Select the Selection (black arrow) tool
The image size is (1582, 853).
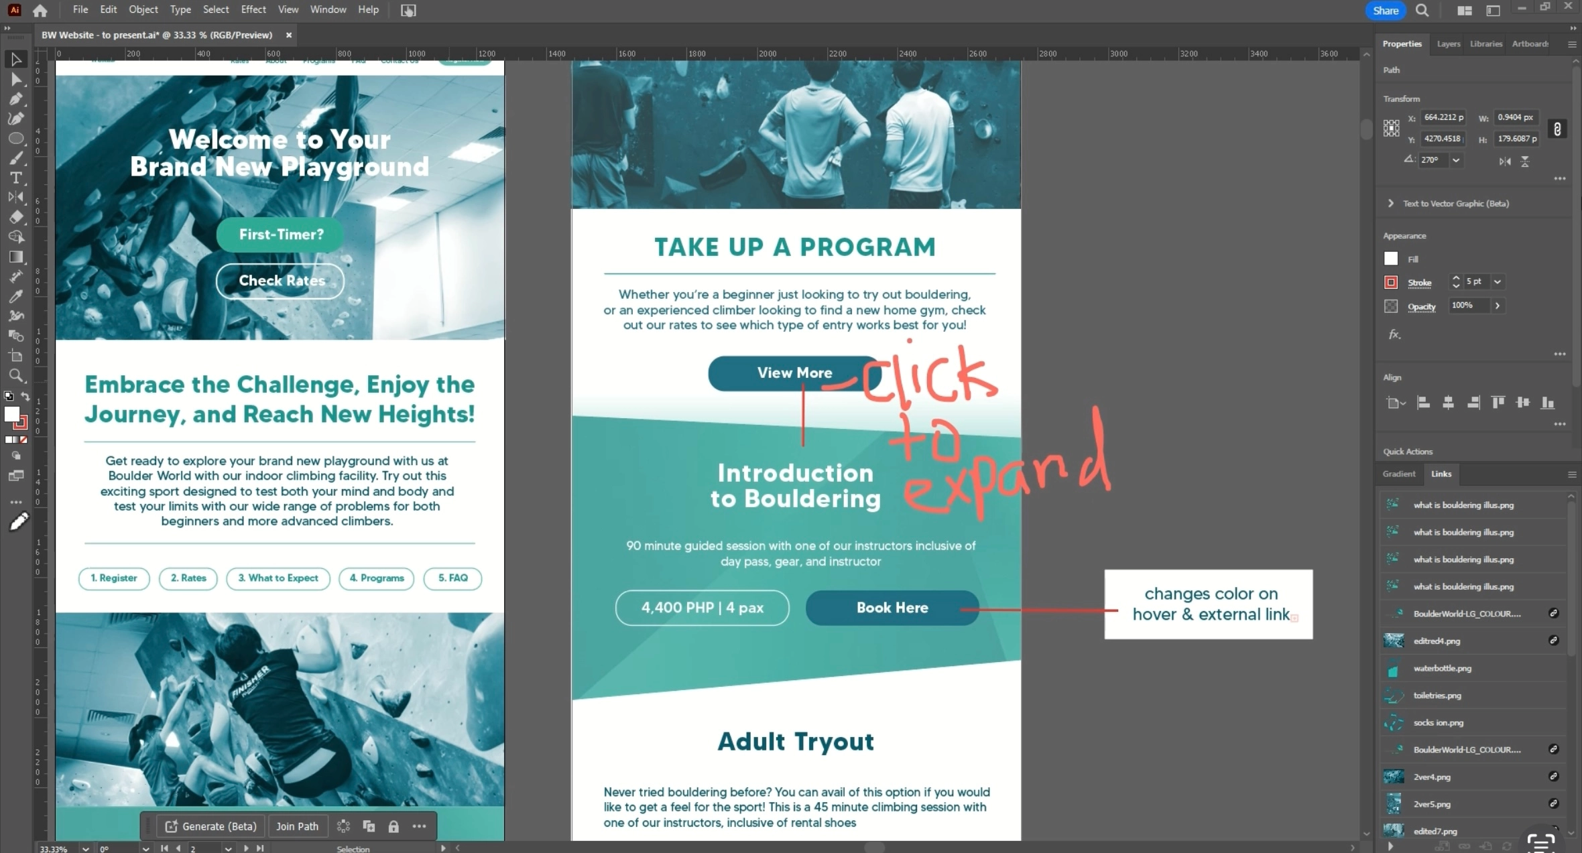(x=16, y=60)
